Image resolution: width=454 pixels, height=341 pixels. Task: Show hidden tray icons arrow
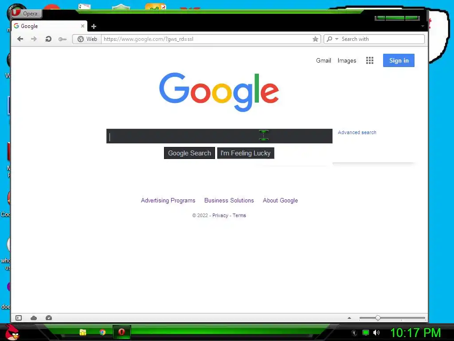click(354, 333)
